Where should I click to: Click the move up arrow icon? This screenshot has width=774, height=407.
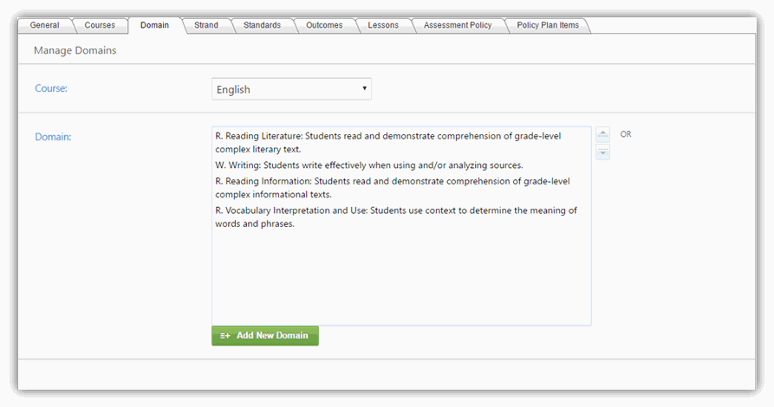603,135
